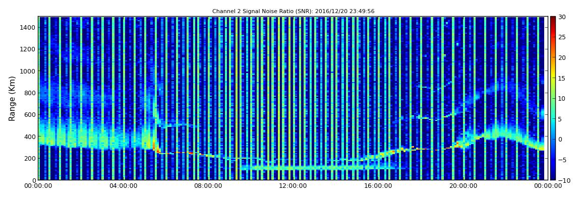Click the colorbar 20 value label

click(562, 57)
